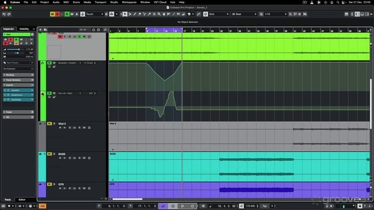Click the Add Track plus button

tap(40, 30)
